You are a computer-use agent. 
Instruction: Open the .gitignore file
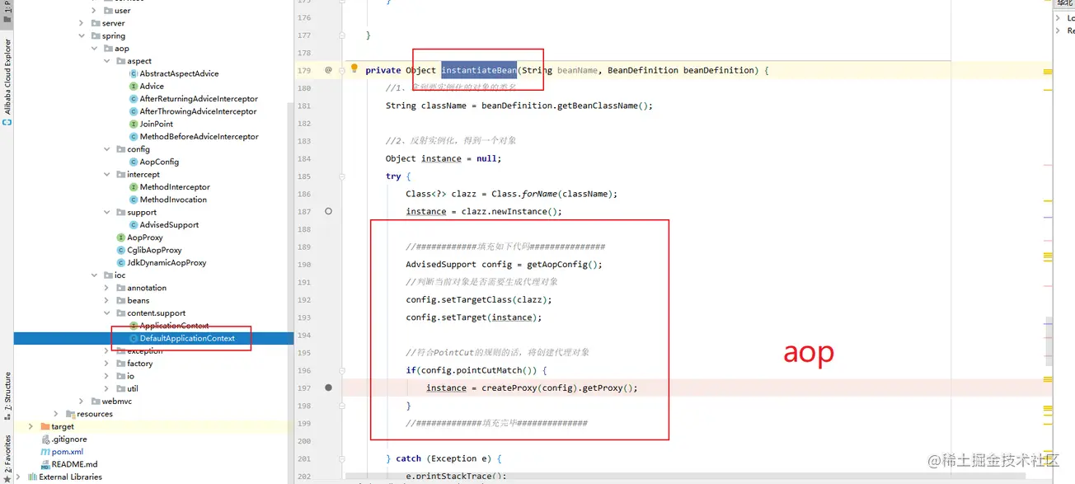pyautogui.click(x=68, y=439)
